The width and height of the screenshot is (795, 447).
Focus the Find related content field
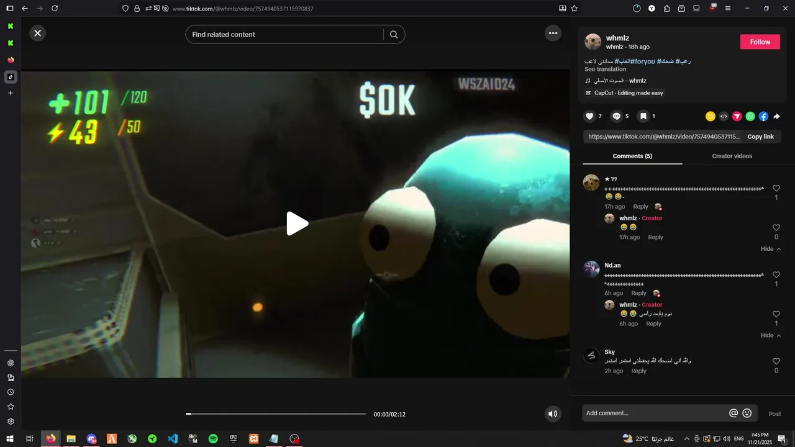(286, 35)
